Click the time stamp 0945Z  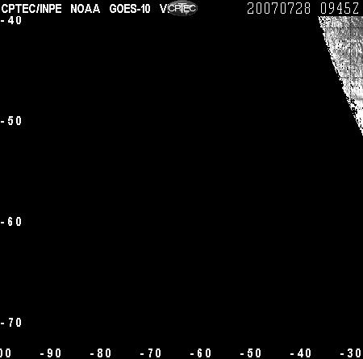pos(340,8)
